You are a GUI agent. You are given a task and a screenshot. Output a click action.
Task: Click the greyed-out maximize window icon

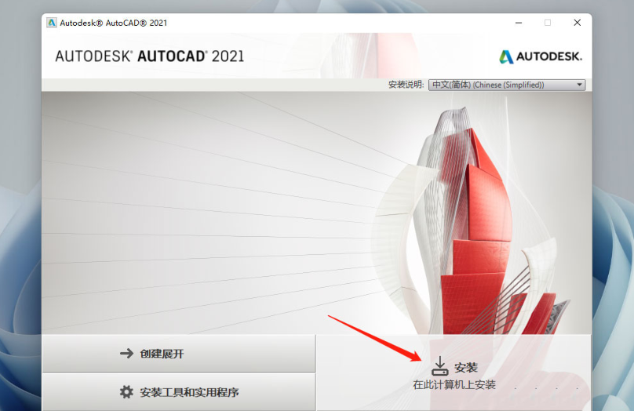pos(548,23)
